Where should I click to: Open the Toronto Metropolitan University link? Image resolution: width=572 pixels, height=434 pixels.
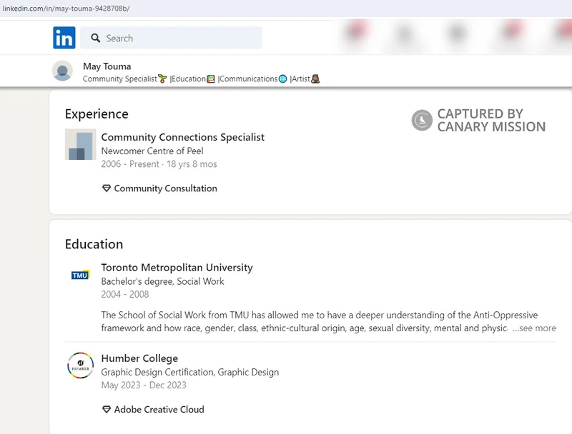(x=177, y=268)
